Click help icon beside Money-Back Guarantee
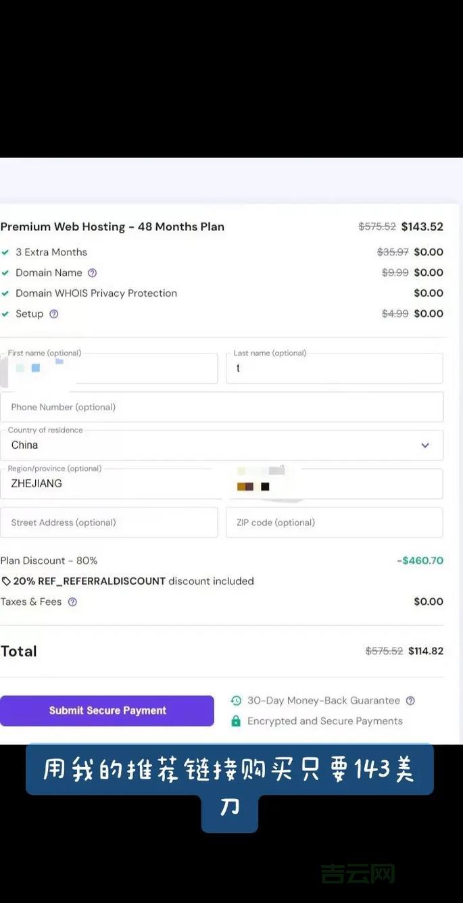The width and height of the screenshot is (463, 903). coord(410,701)
